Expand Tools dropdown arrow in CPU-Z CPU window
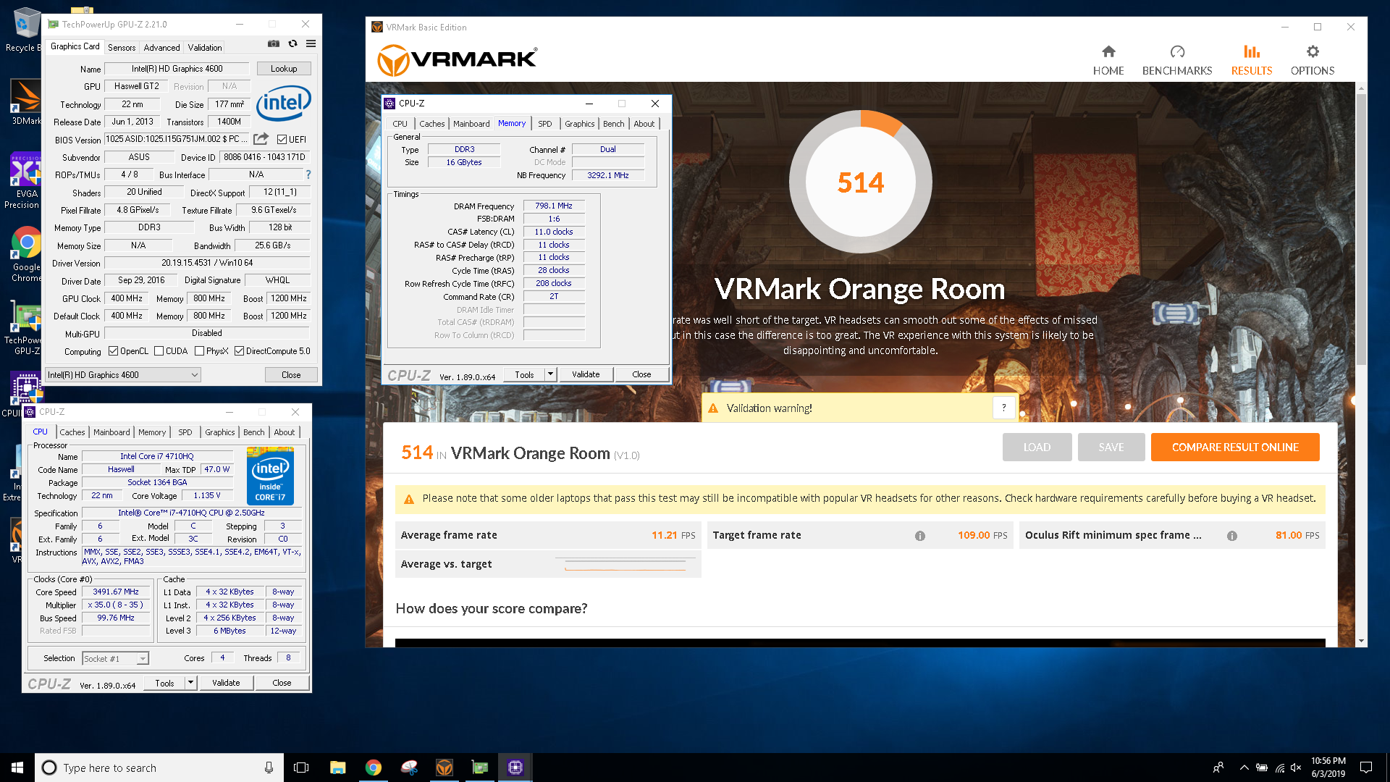This screenshot has width=1390, height=782. [190, 683]
